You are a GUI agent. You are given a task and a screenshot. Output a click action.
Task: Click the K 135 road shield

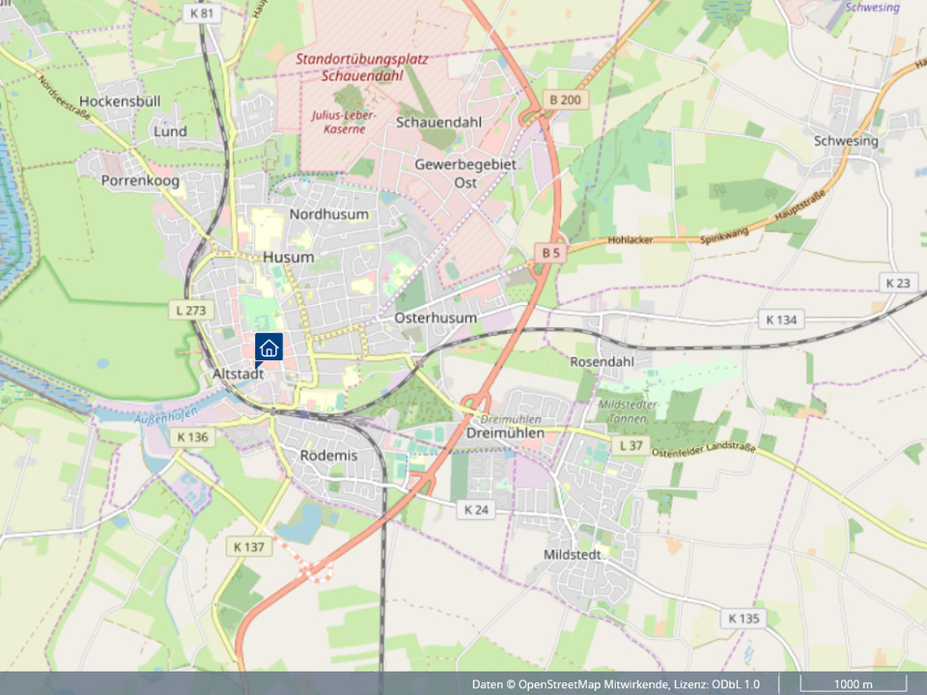click(744, 618)
